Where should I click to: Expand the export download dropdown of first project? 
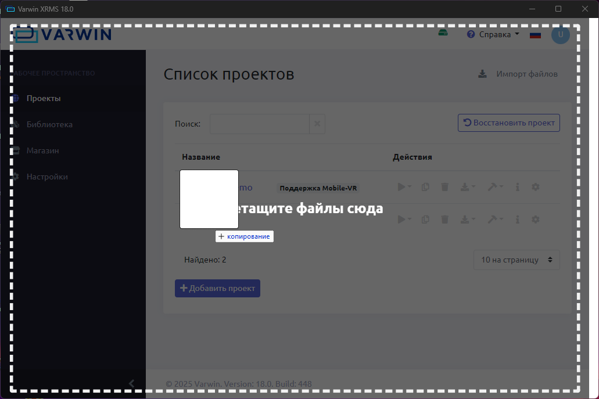click(467, 187)
